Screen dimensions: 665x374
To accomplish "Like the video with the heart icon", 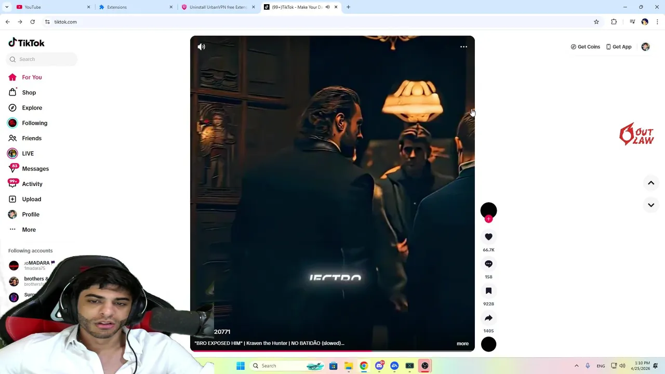I will tap(488, 237).
